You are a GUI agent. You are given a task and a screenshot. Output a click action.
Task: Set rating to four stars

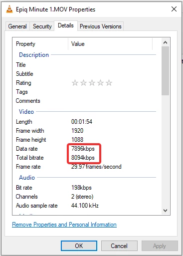point(100,83)
